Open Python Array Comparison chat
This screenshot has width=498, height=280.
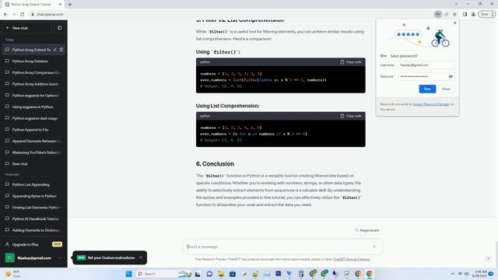tap(33, 72)
